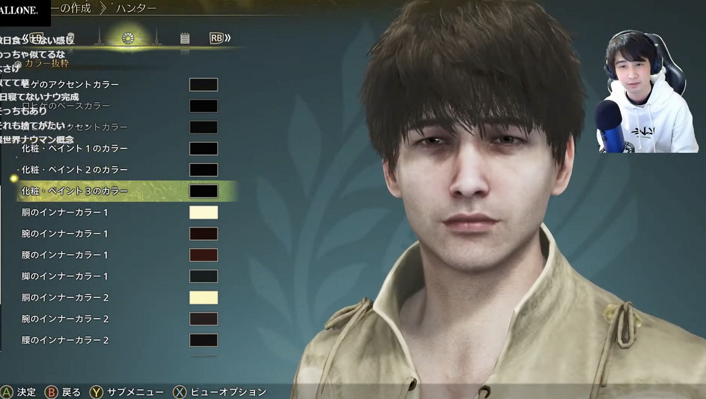Click 脚のインナーカラー 1 dark swatch
This screenshot has height=399, width=706.
tap(203, 277)
